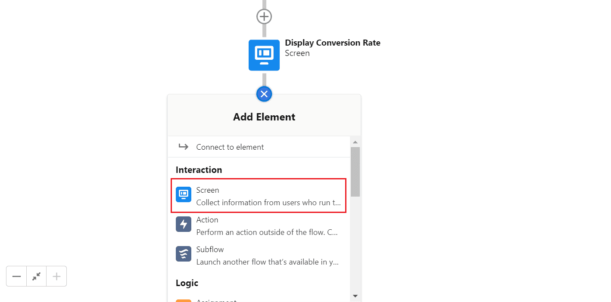Click the Connect to element arrow icon
This screenshot has width=611, height=302.
pos(184,147)
